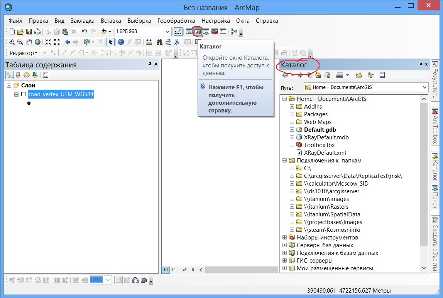Select the Zoom Out magnifier tool
The height and width of the screenshot is (298, 443).
coord(20,42)
